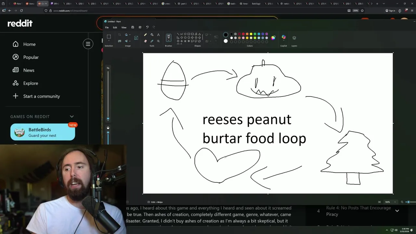
Task: Open News in Reddit sidebar
Action: [x=29, y=70]
